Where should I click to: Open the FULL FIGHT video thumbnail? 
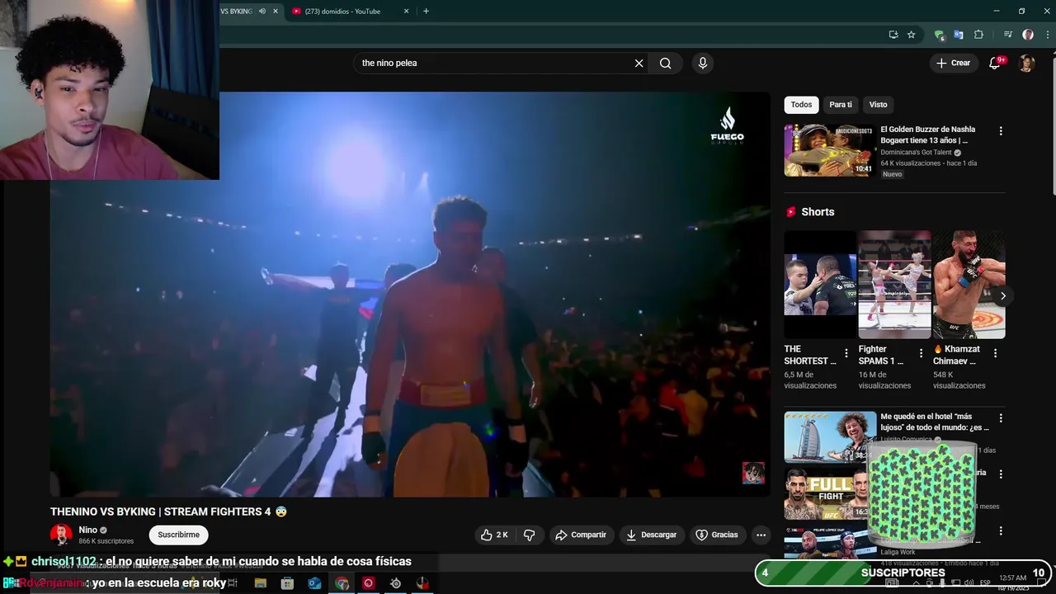coord(826,493)
